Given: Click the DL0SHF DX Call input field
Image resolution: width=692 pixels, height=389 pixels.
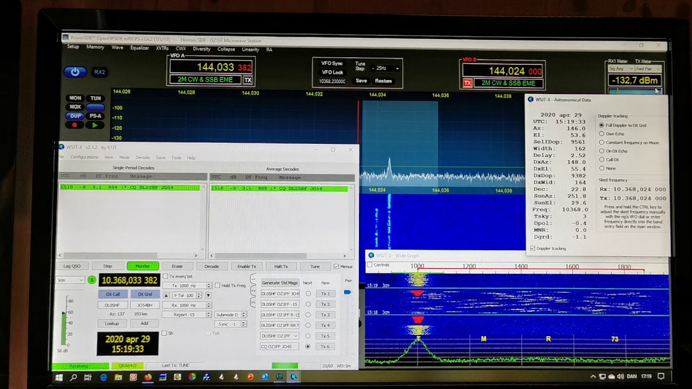Looking at the screenshot, I should tap(112, 305).
